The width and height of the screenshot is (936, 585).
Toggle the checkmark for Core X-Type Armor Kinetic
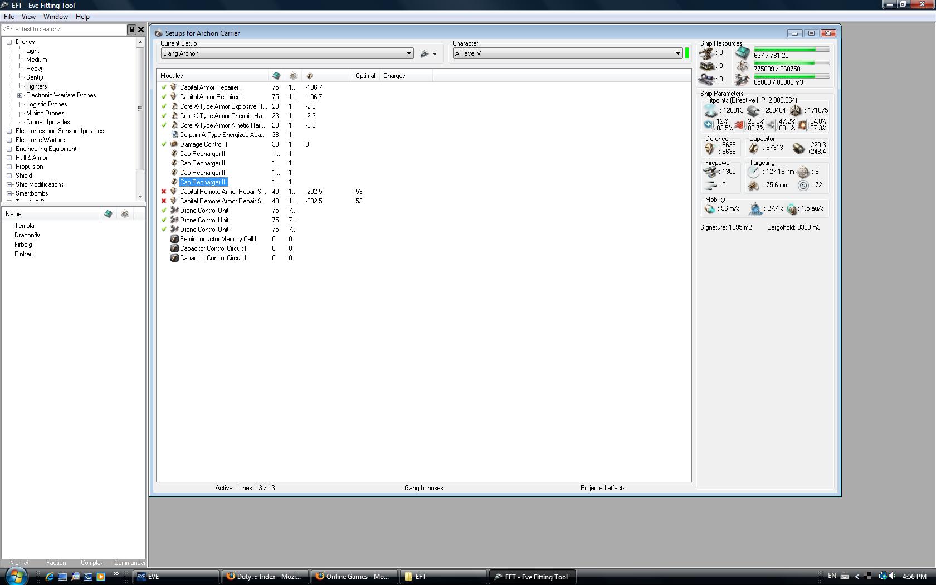pyautogui.click(x=164, y=125)
